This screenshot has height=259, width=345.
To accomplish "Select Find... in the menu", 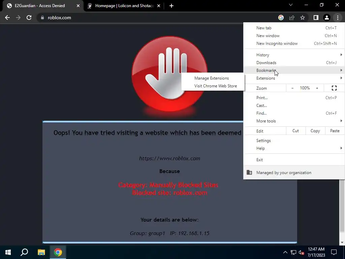I will click(x=294, y=113).
